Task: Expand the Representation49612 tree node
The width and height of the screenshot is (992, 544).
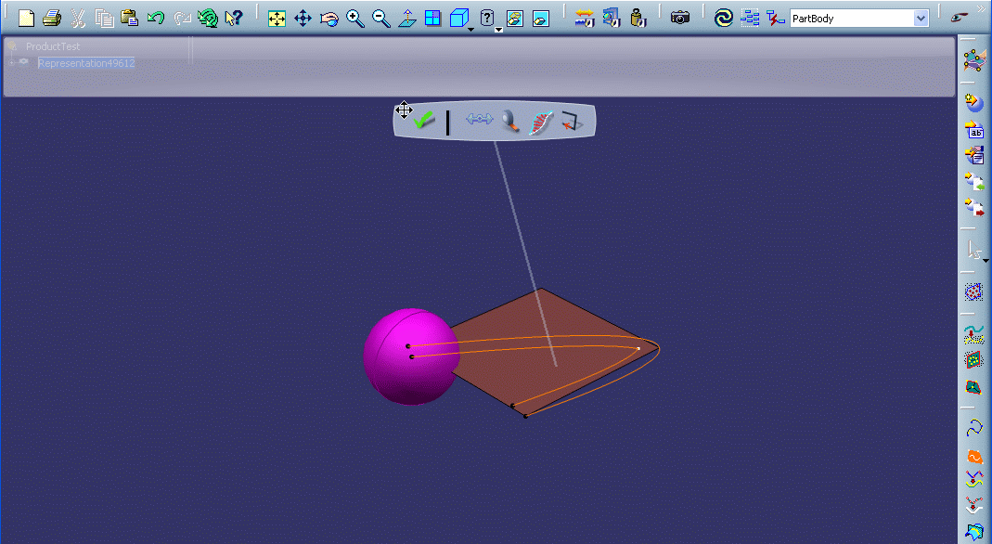Action: point(11,63)
